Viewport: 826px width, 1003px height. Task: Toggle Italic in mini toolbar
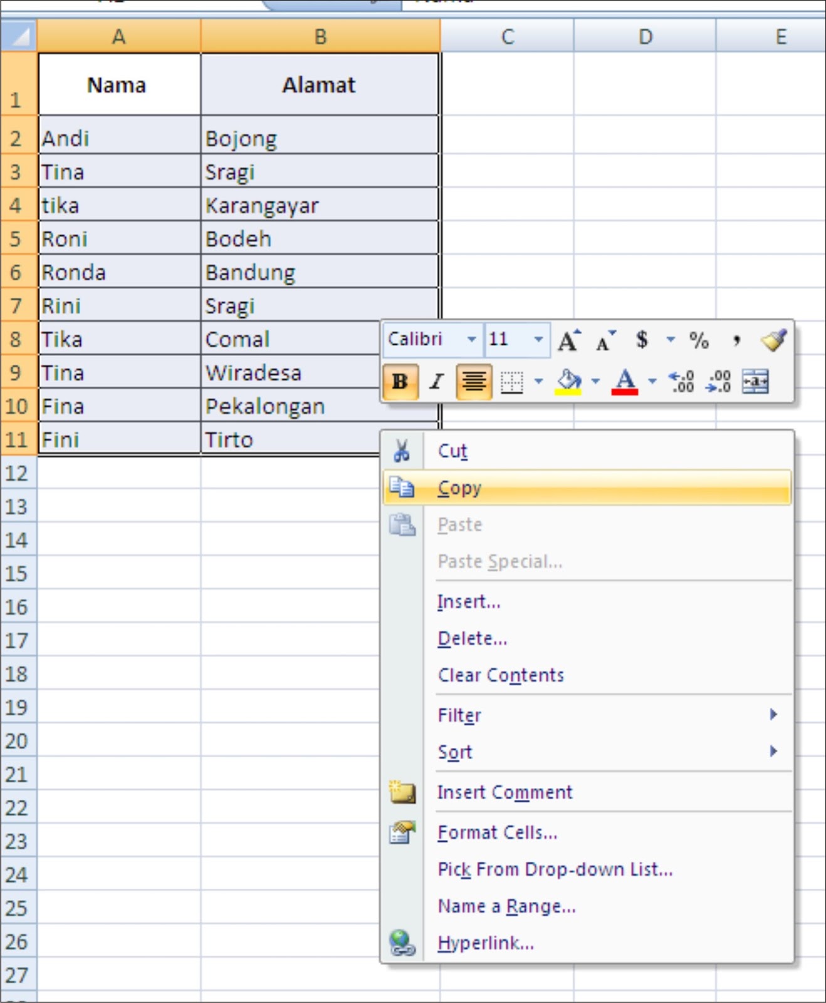436,381
